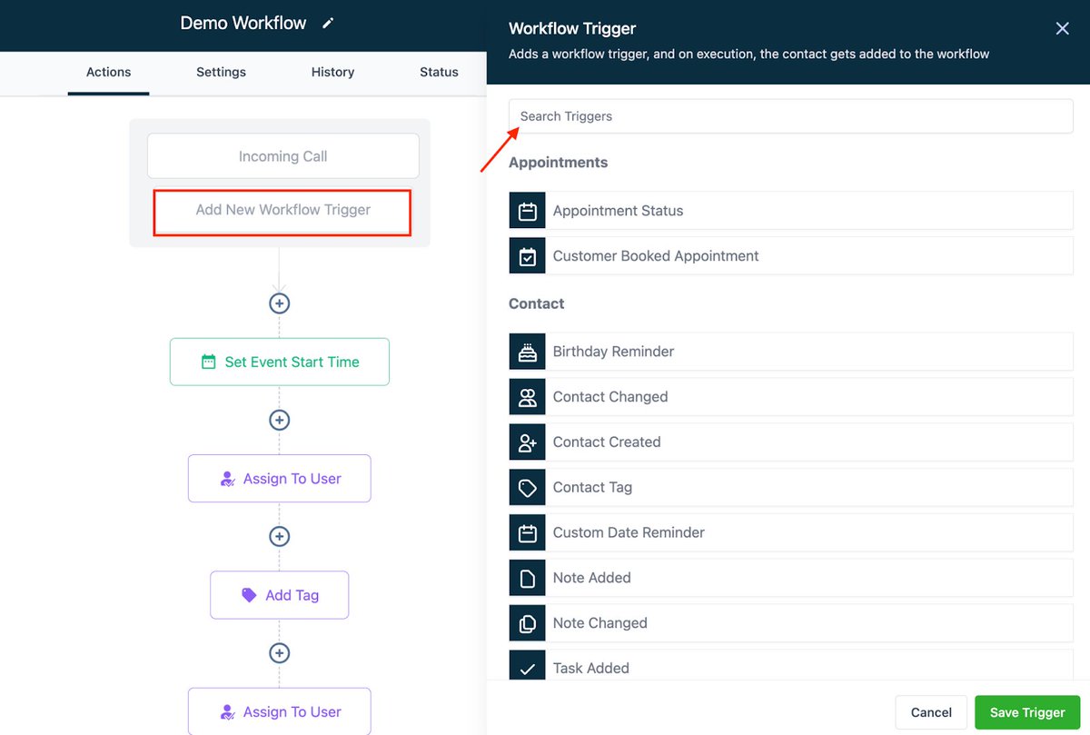This screenshot has height=735, width=1090.
Task: Select the Note Changed trigger label
Action: 600,623
